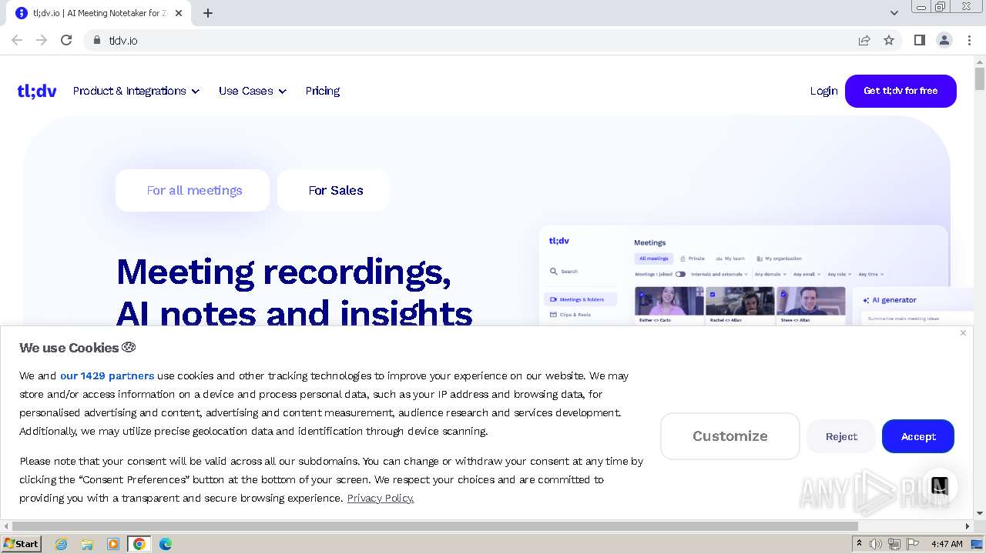Check the Steve <> Allan meeting checkbox
The width and height of the screenshot is (986, 554).
coord(783,294)
